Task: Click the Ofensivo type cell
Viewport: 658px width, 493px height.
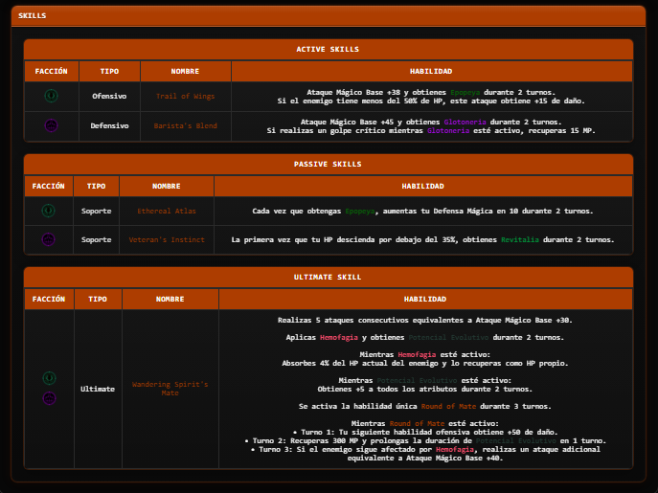Action: tap(109, 96)
